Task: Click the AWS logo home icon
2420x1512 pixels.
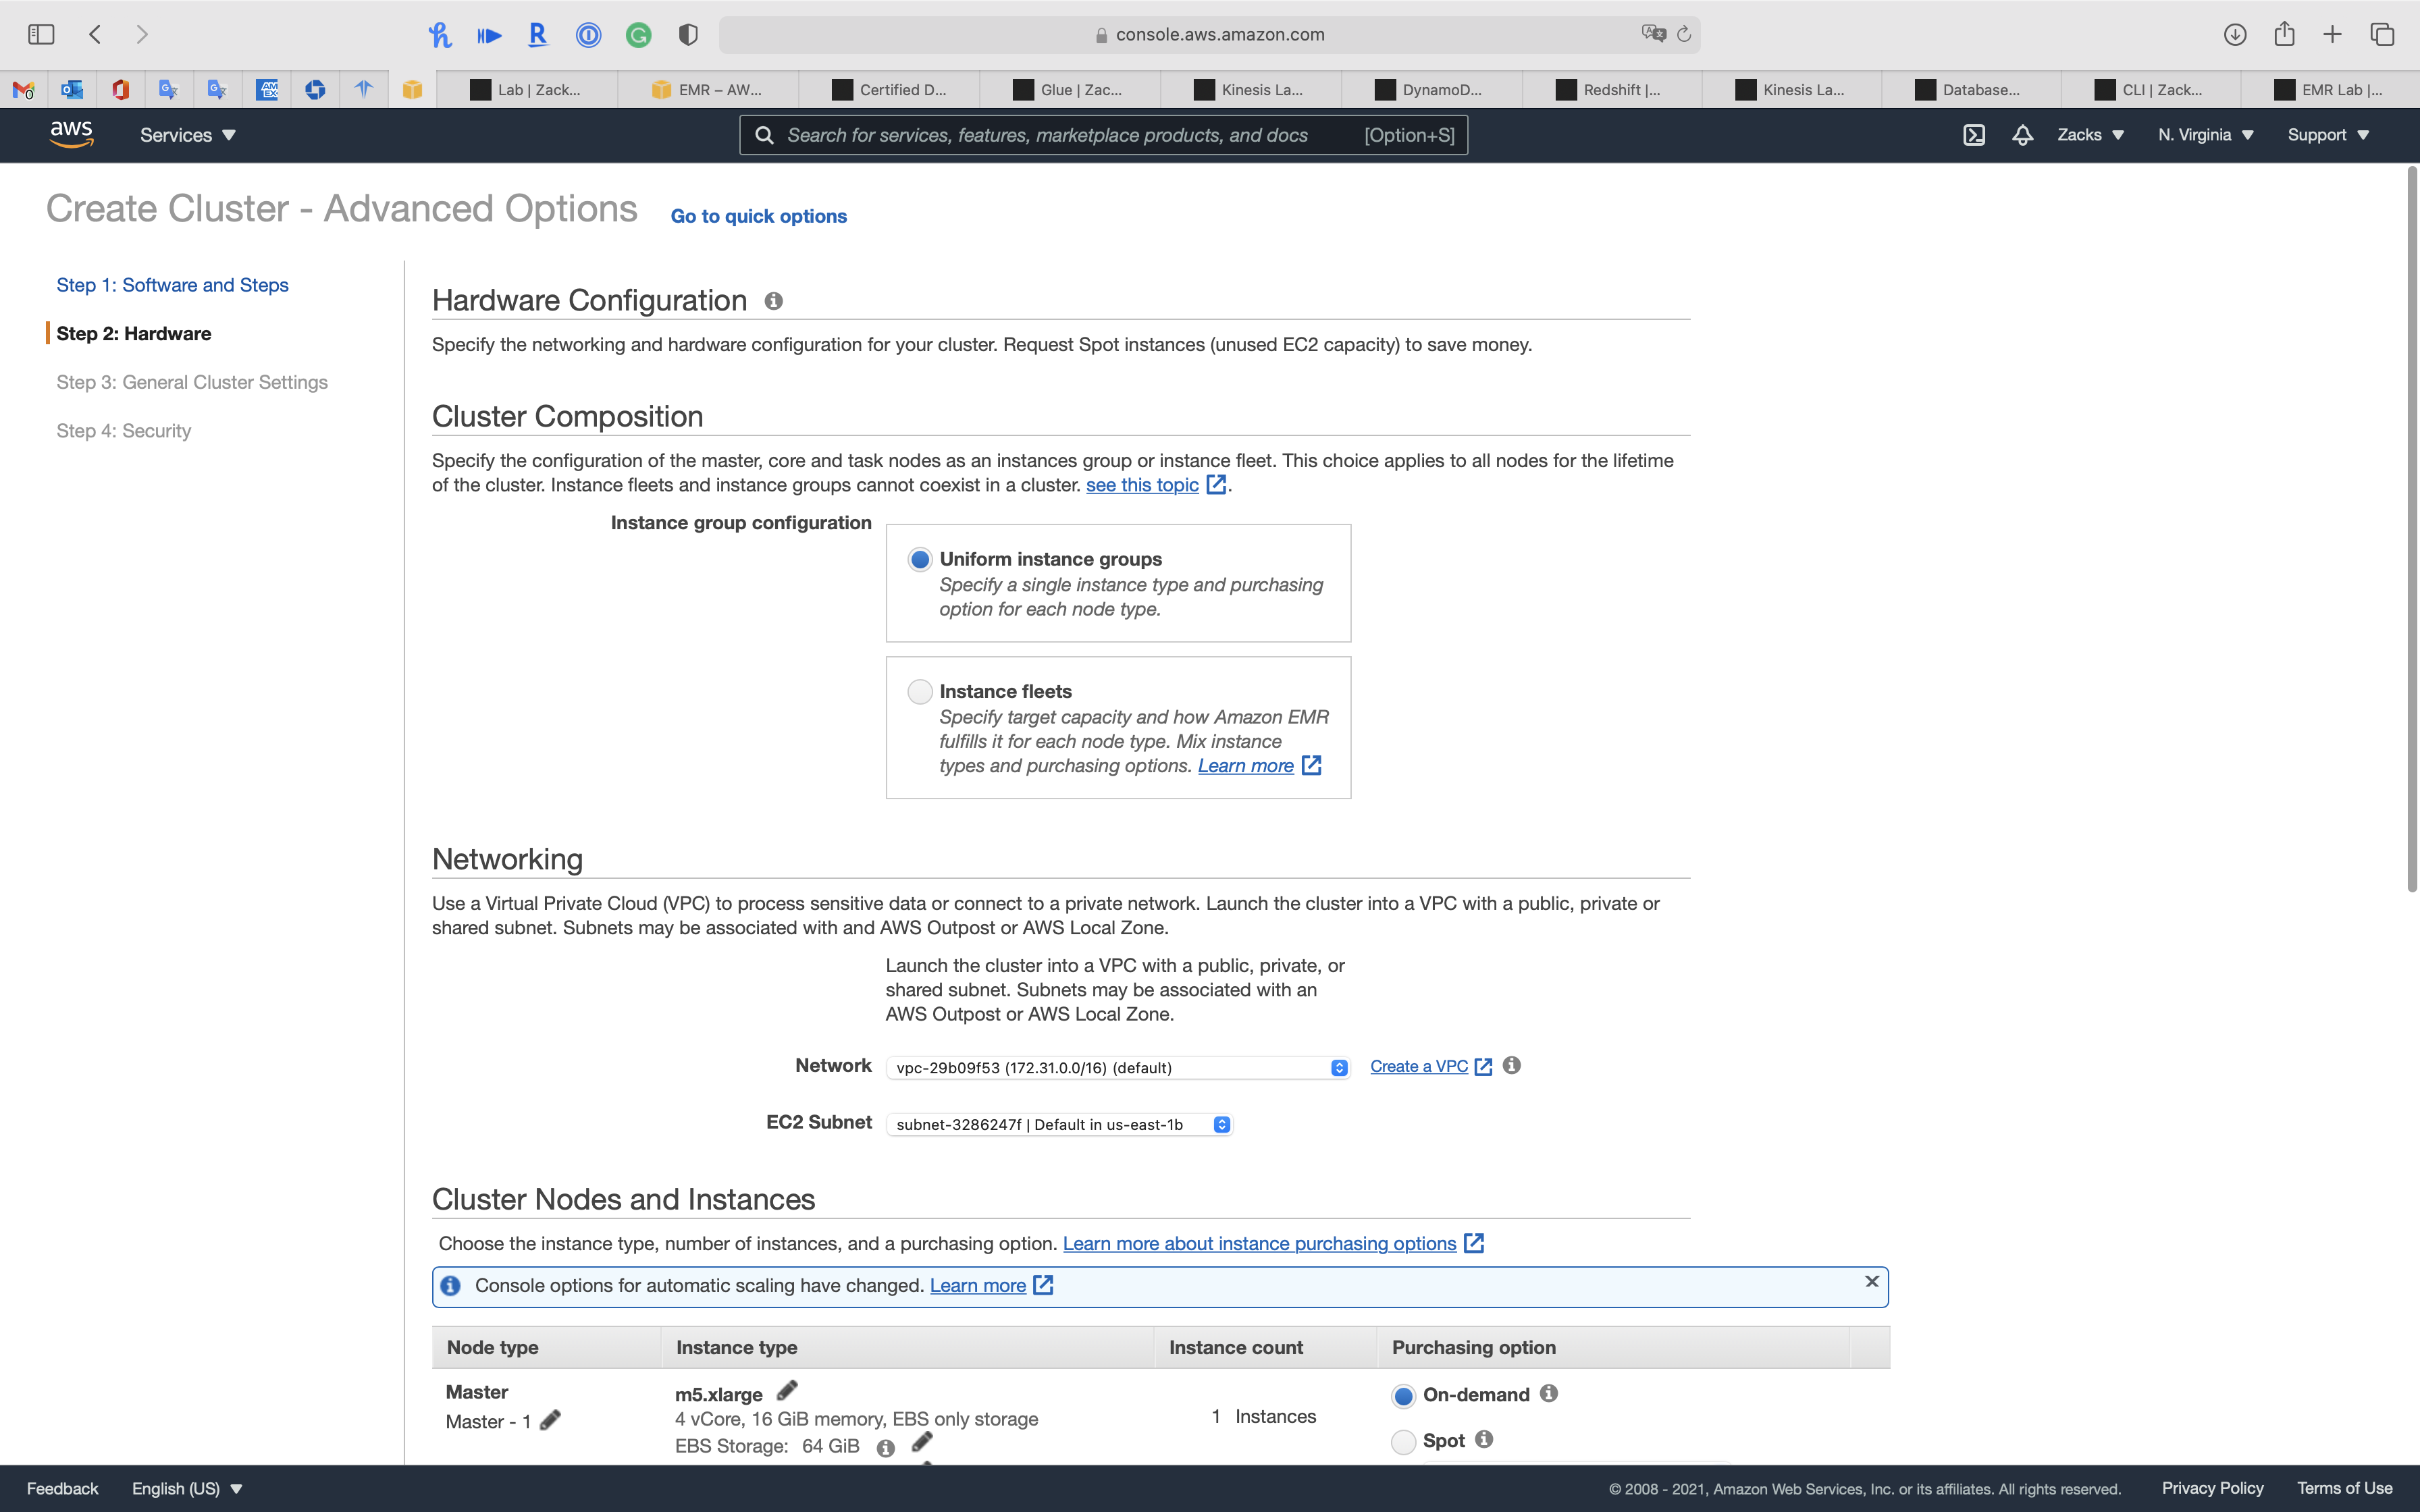Action: 71,134
